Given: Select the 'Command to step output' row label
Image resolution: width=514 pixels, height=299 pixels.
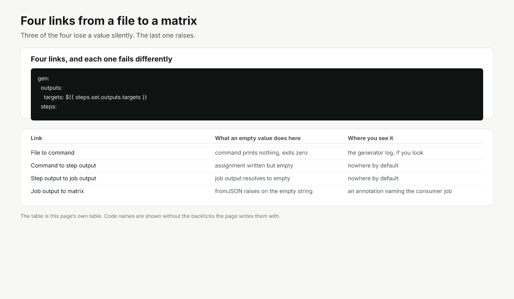Looking at the screenshot, I should pyautogui.click(x=63, y=165).
